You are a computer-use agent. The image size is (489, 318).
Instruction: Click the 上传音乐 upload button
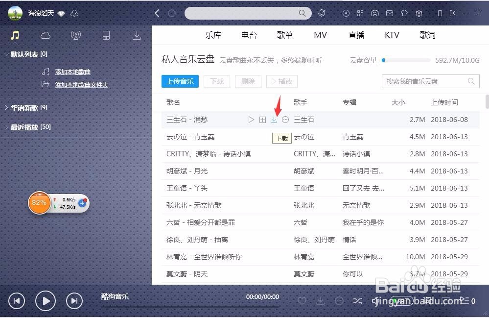coord(180,81)
